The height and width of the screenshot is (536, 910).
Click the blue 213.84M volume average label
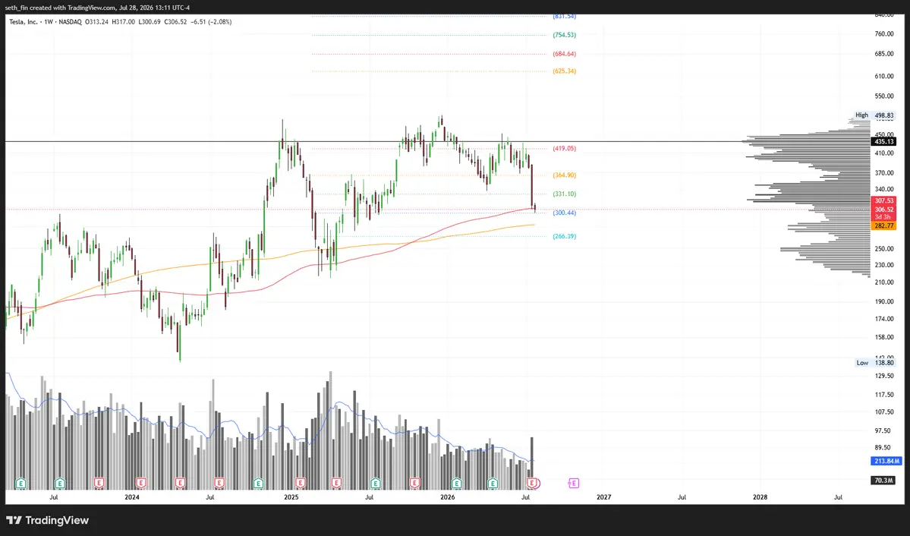coord(886,461)
